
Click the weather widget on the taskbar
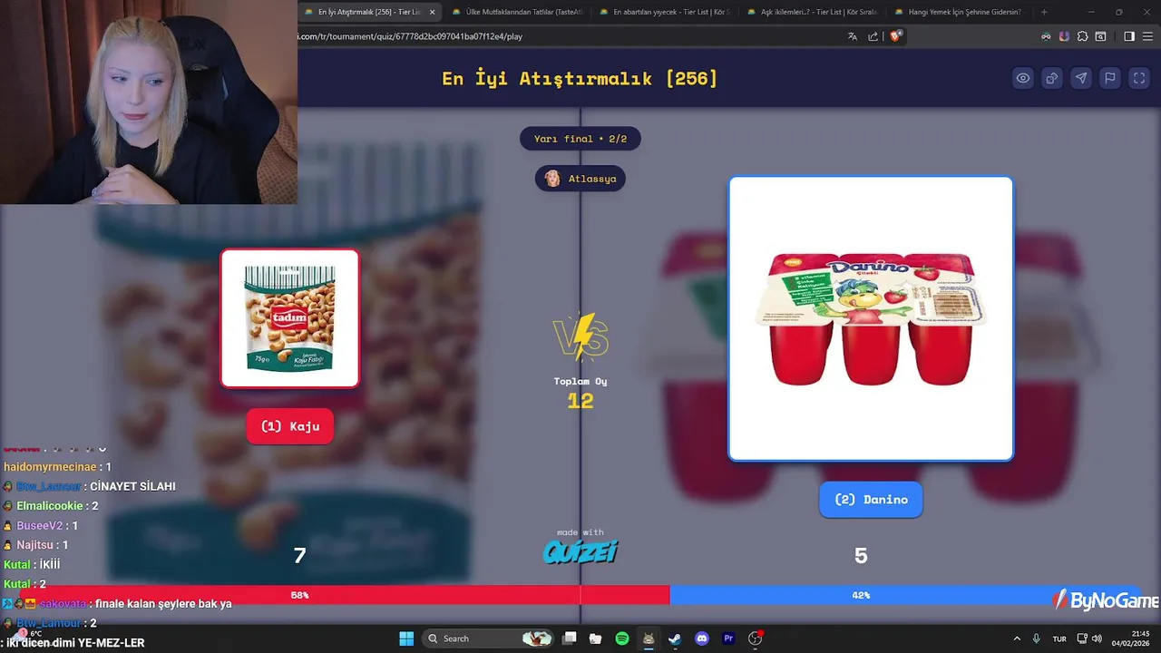point(25,635)
